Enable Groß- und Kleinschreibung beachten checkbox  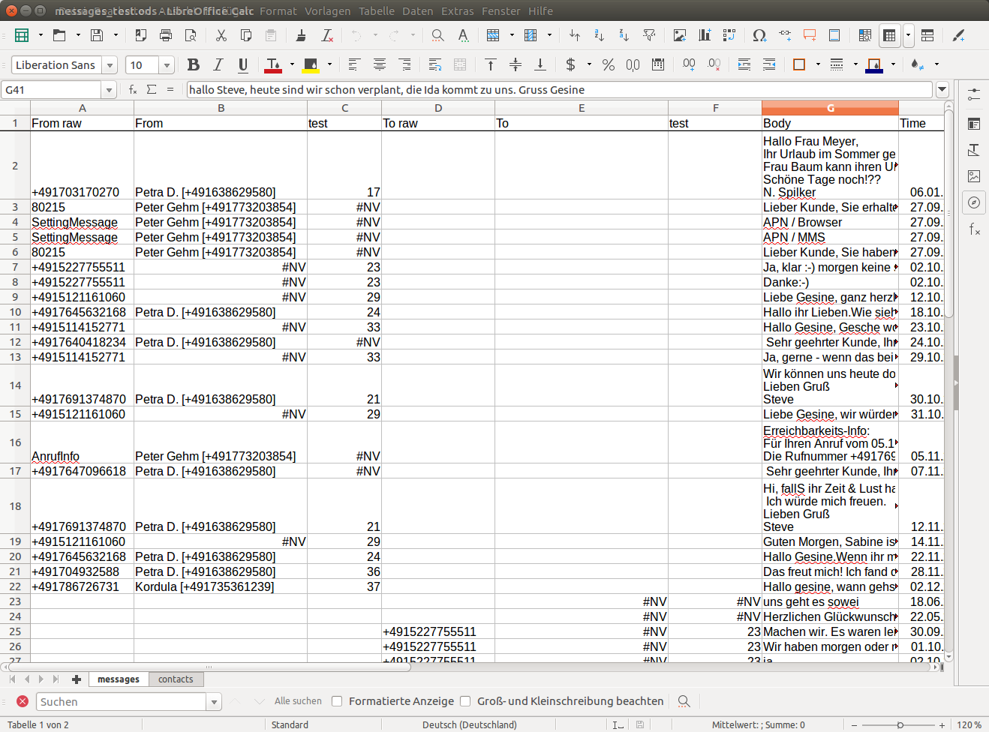(x=465, y=701)
